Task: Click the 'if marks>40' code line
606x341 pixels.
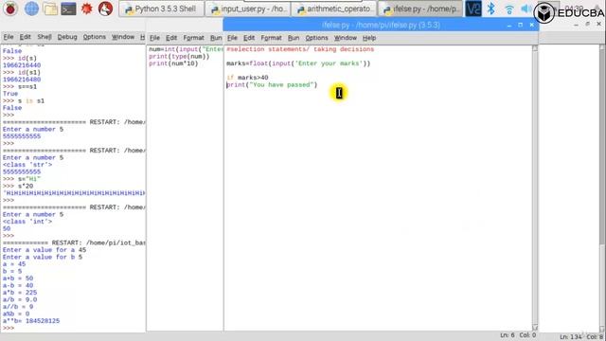Action: pyautogui.click(x=247, y=78)
